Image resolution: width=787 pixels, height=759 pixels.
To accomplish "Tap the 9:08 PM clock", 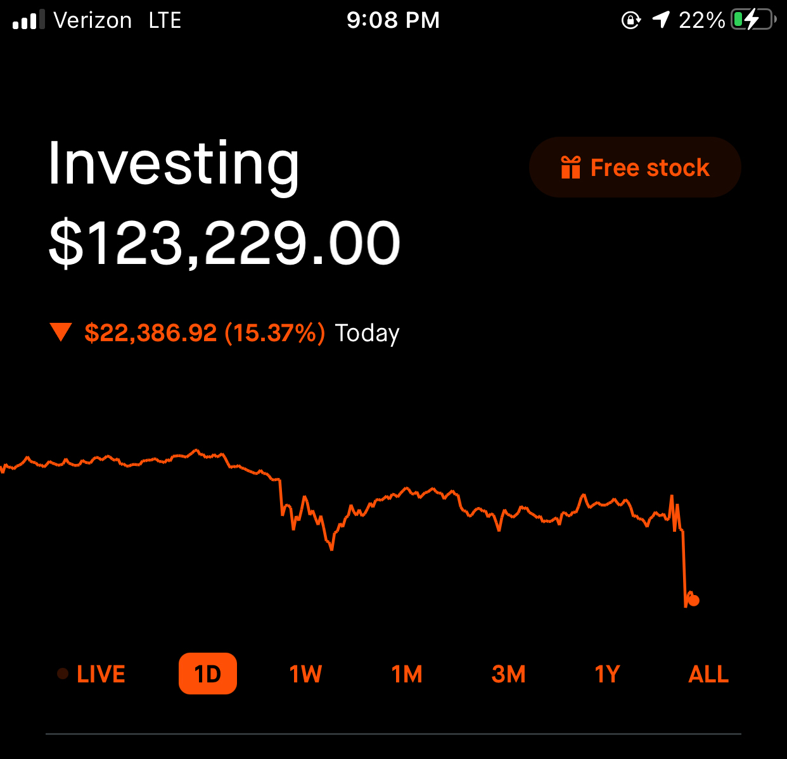I will [393, 20].
